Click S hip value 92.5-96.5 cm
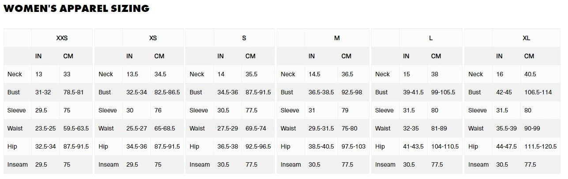Viewport: 568px width, 179px height. click(258, 146)
